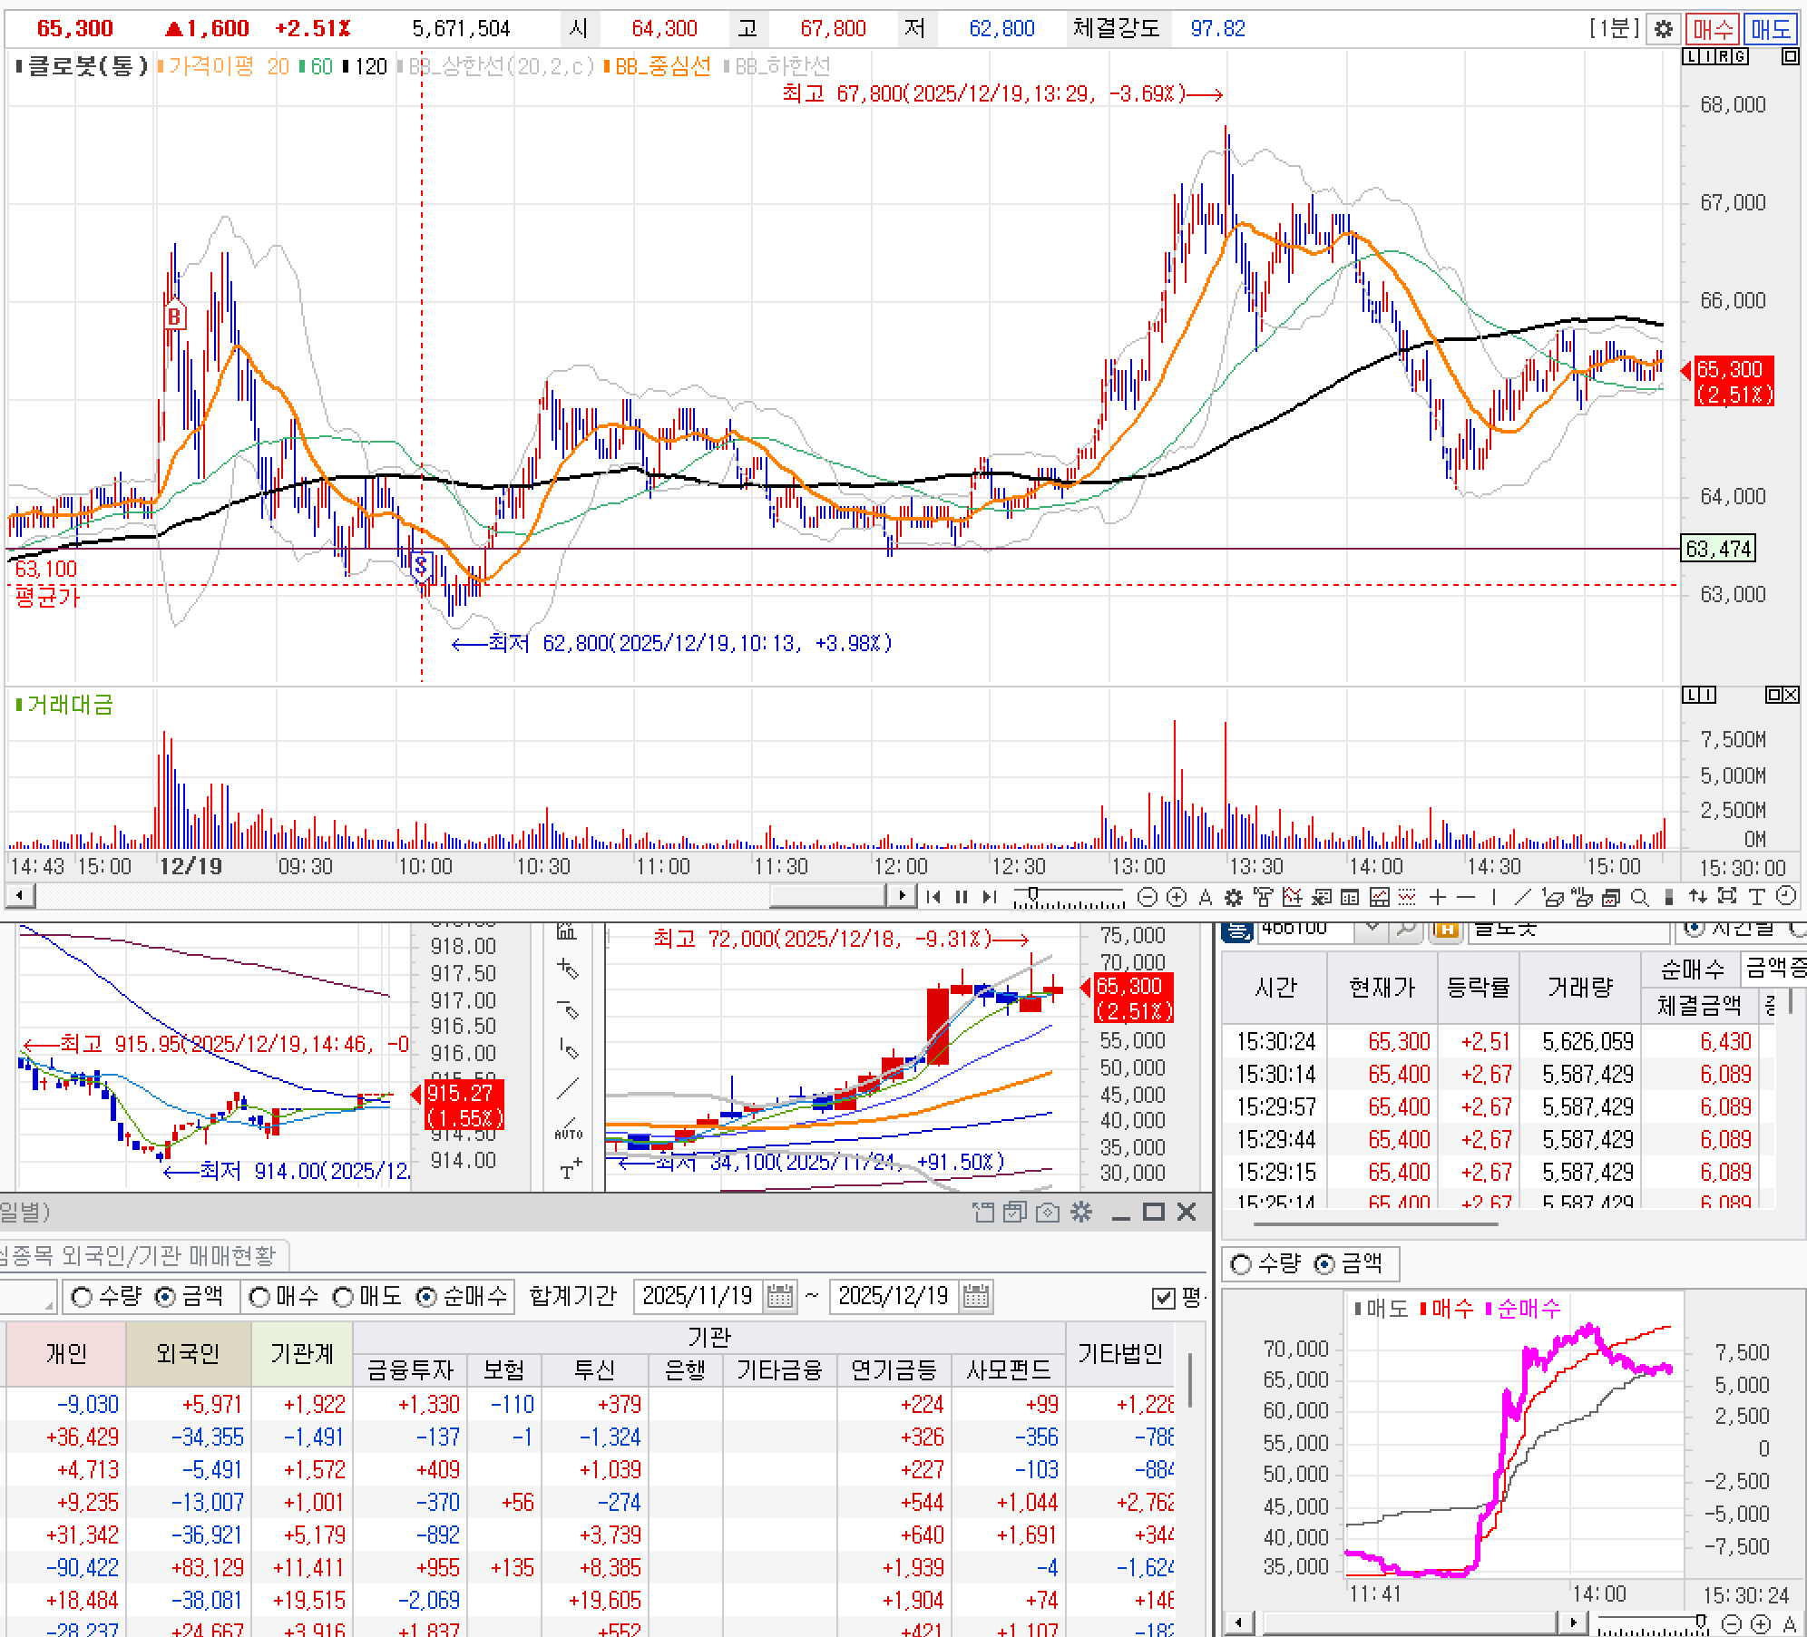Toggle the 평 checkbox beside date range
Image resolution: width=1807 pixels, height=1637 pixels.
1163,1298
